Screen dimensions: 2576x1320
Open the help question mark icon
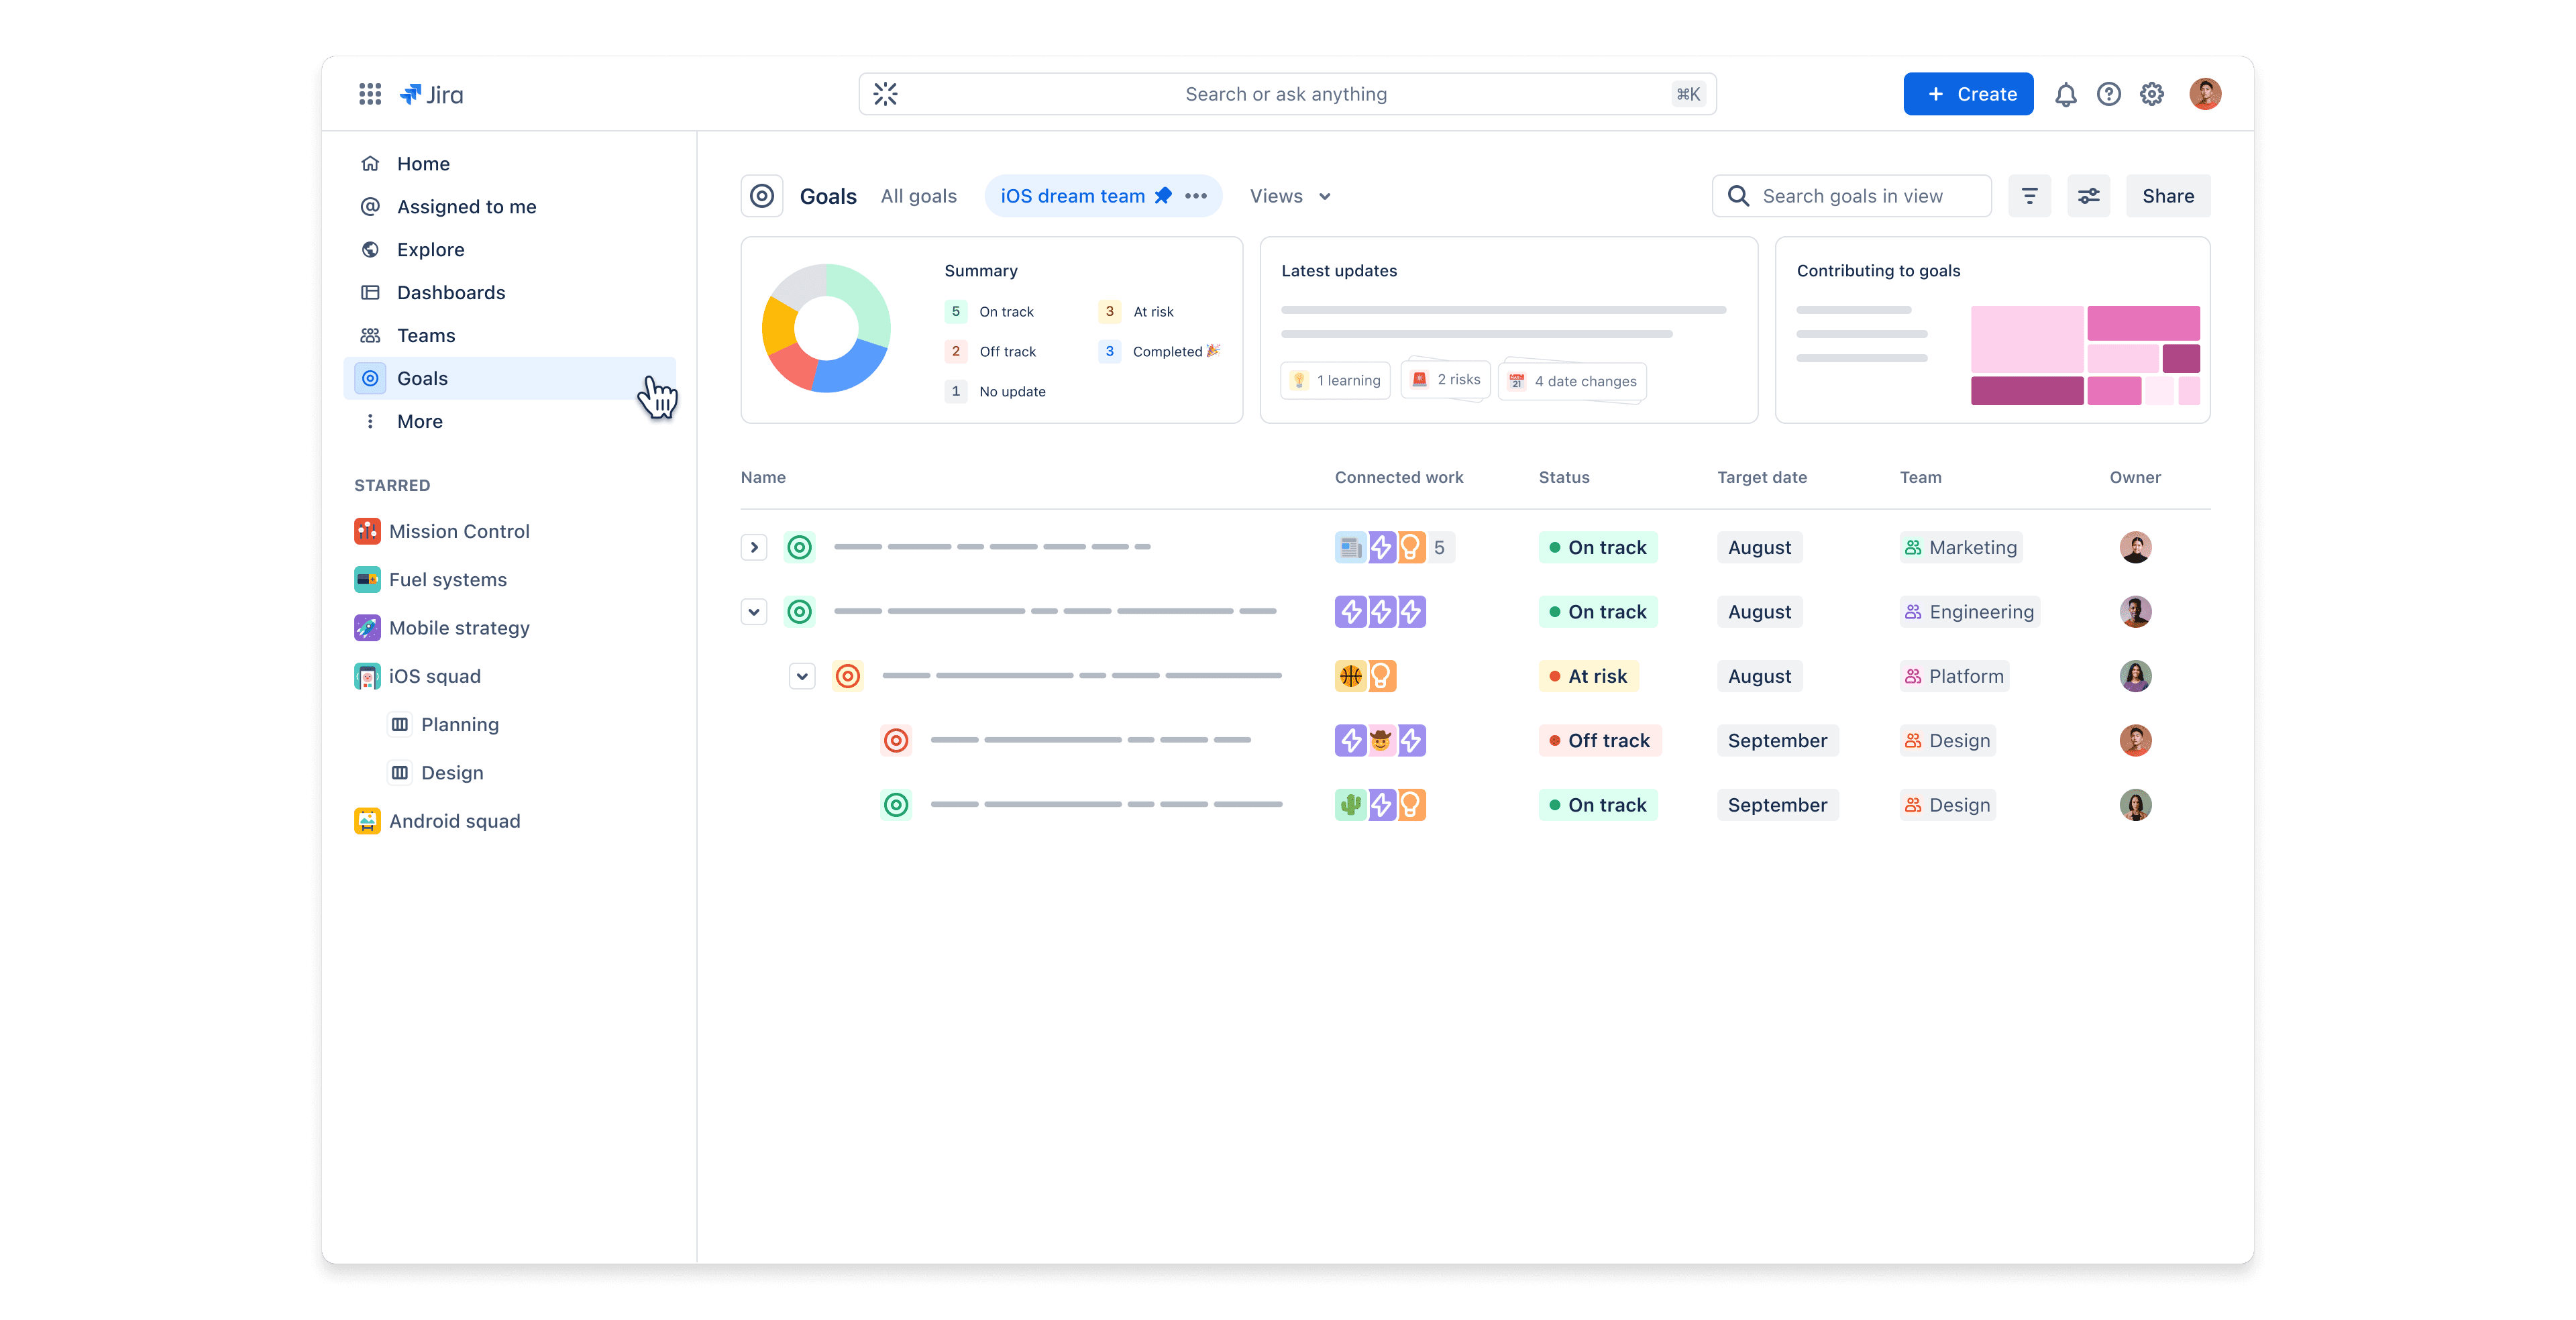click(x=2108, y=94)
